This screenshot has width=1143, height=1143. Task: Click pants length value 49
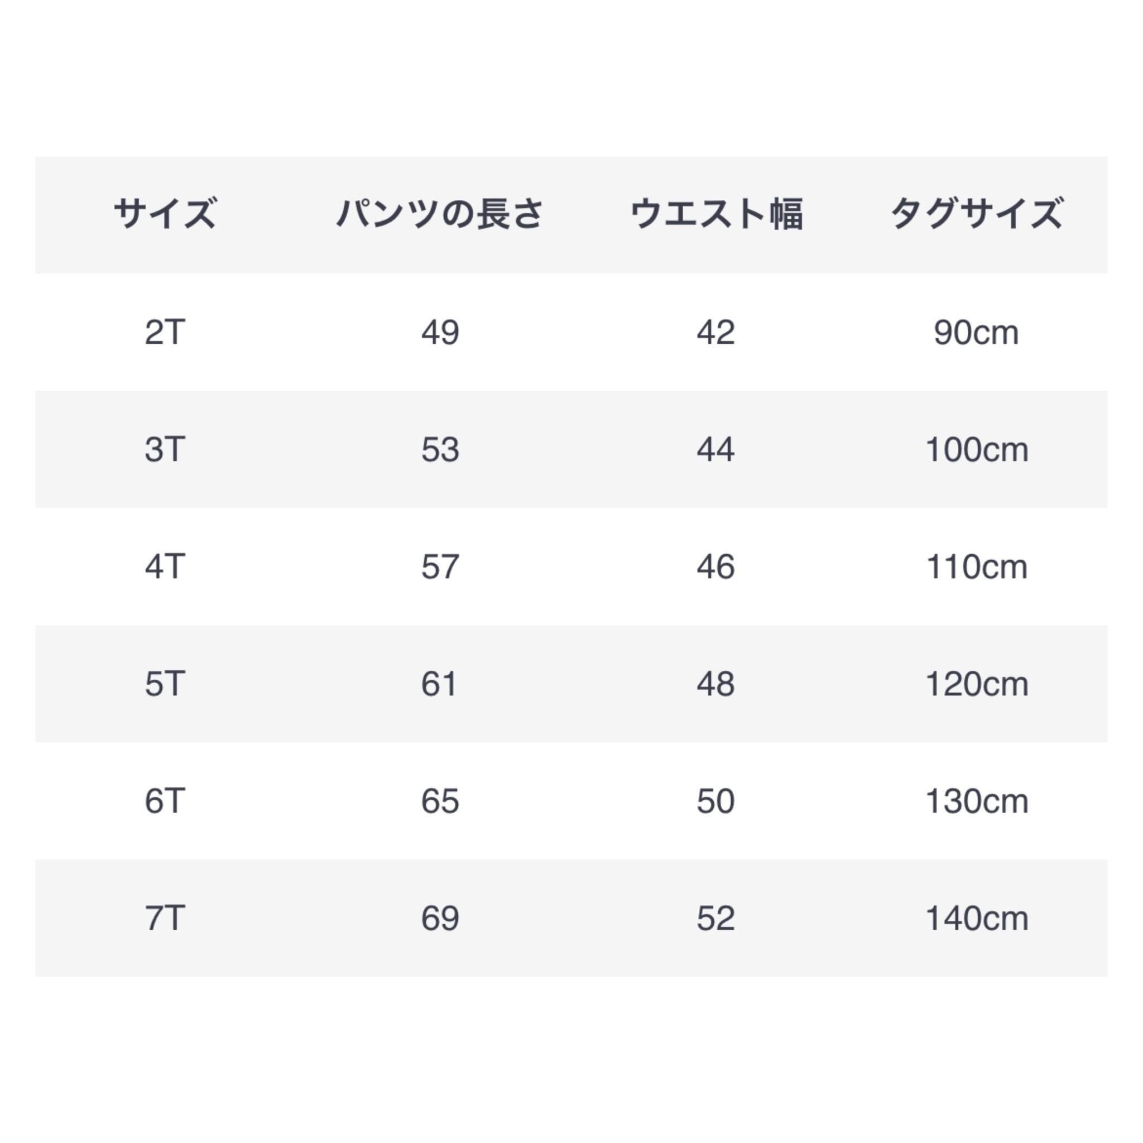click(440, 332)
